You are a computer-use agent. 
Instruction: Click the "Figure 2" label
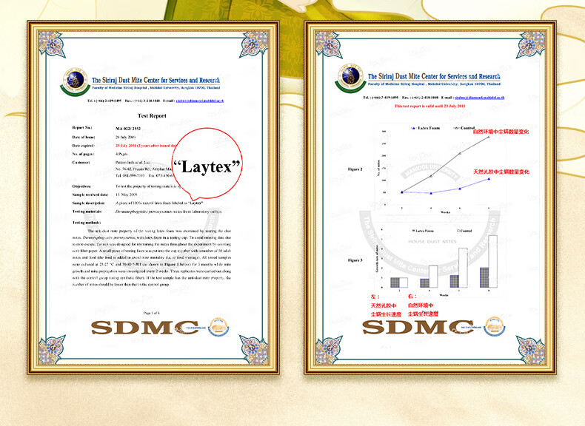click(x=355, y=169)
